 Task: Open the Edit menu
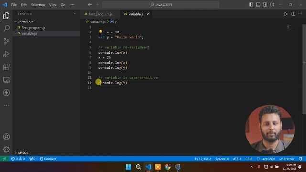coord(23,5)
